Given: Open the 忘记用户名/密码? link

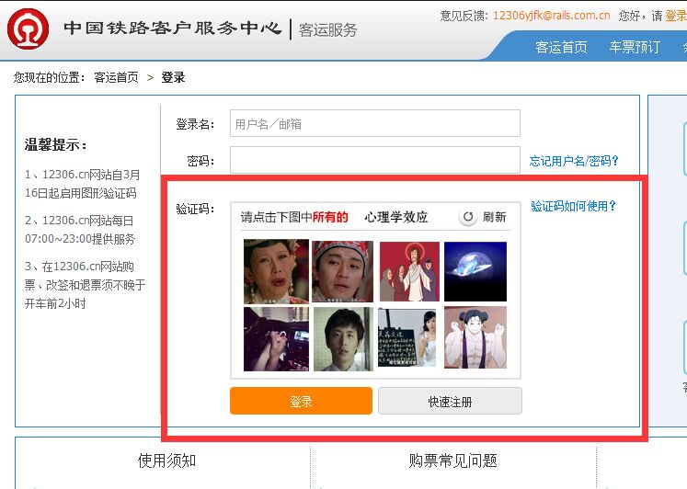Looking at the screenshot, I should click(574, 161).
